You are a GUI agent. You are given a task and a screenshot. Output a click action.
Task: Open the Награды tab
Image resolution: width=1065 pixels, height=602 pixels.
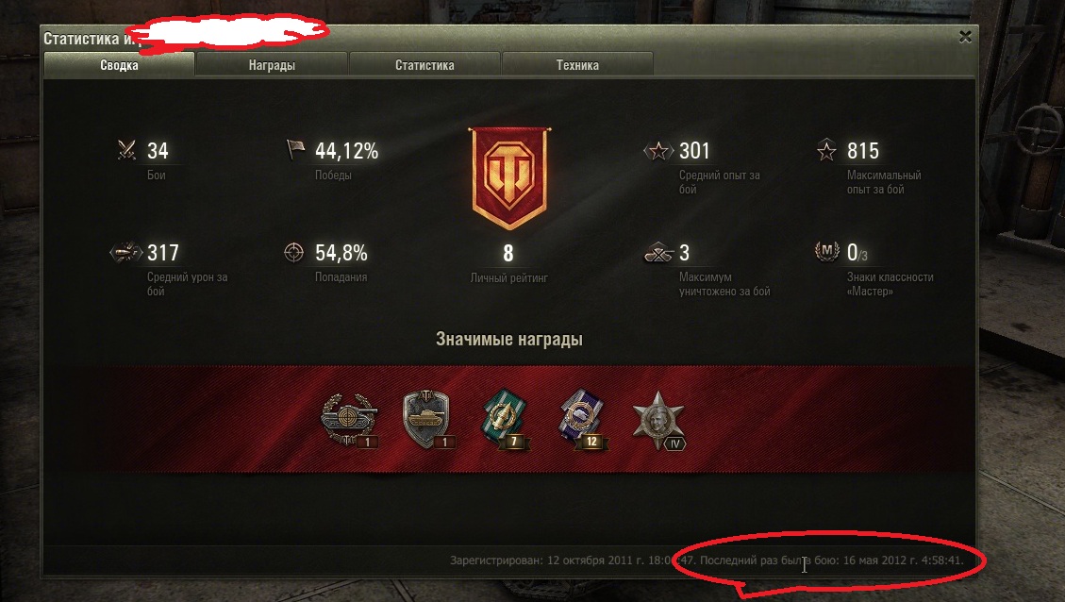[x=272, y=65]
